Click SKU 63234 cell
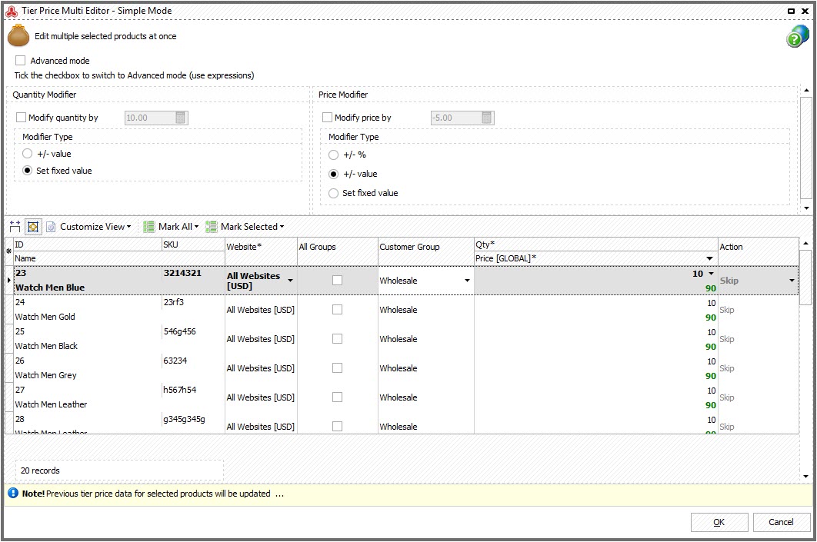The image size is (817, 542). 193,361
